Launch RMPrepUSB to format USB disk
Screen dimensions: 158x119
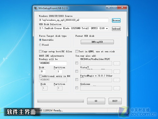(97, 42)
